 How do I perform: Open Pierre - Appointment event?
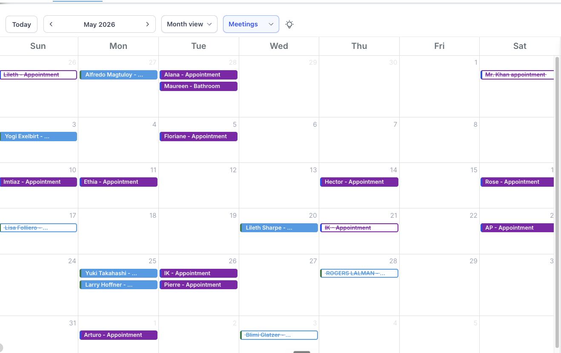[x=198, y=285]
